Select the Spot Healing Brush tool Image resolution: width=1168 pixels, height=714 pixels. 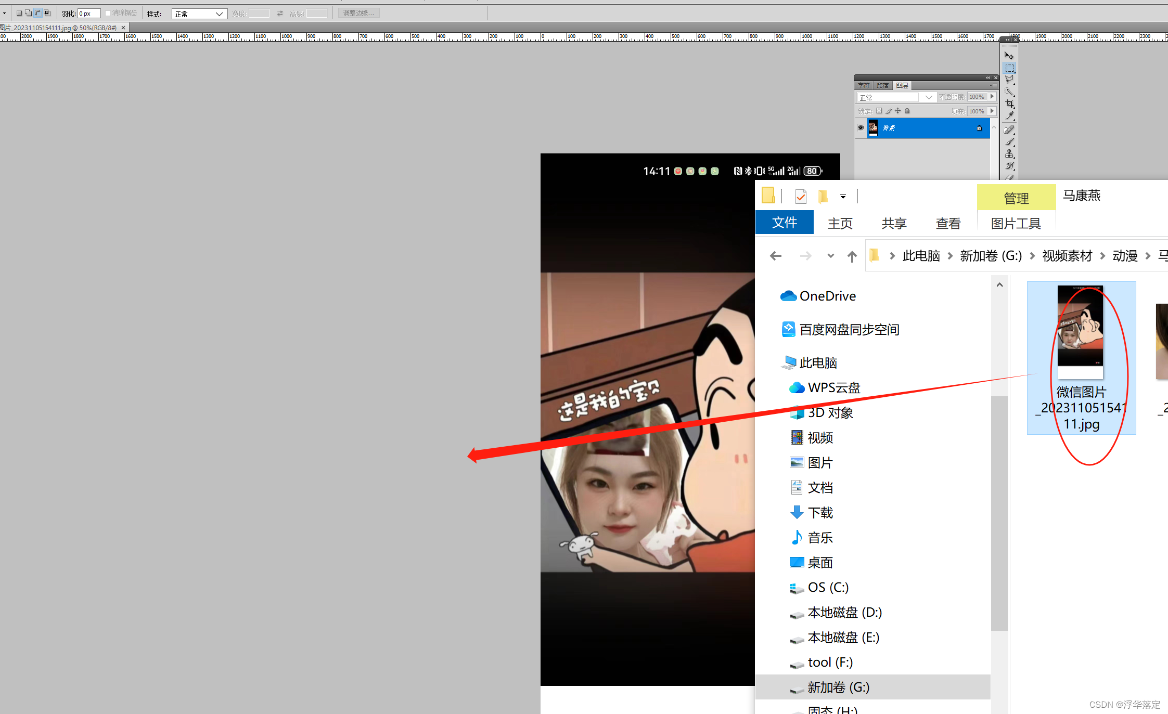tap(1009, 129)
